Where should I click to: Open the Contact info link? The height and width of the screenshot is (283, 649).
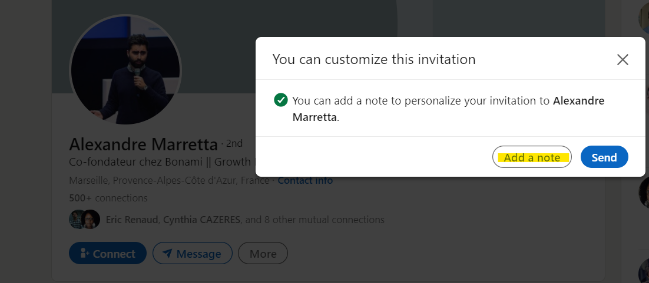pos(305,180)
